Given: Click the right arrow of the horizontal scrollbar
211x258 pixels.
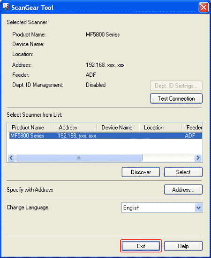Looking at the screenshot, I should [198, 158].
